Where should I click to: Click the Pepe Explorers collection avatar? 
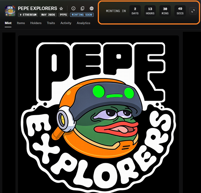pos(10,11)
